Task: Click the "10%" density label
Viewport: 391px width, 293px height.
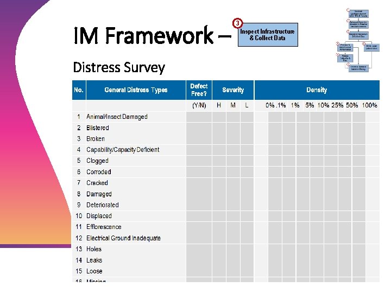Action: [323, 105]
